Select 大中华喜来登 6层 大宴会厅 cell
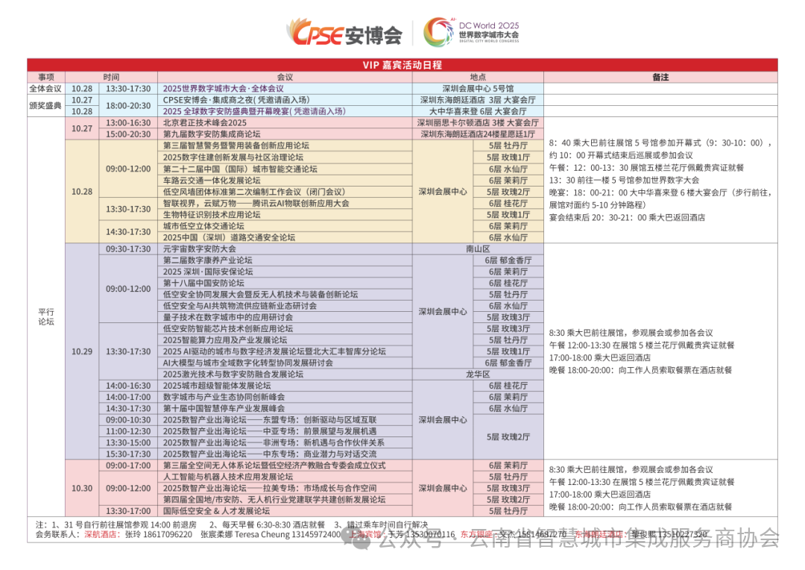The height and width of the screenshot is (570, 805). pos(478,111)
